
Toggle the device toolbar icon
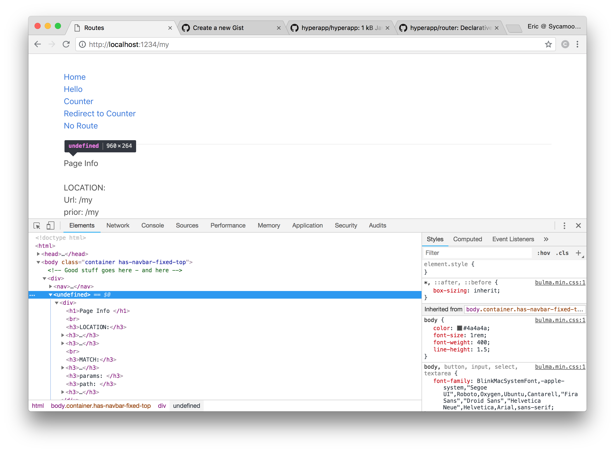[50, 226]
